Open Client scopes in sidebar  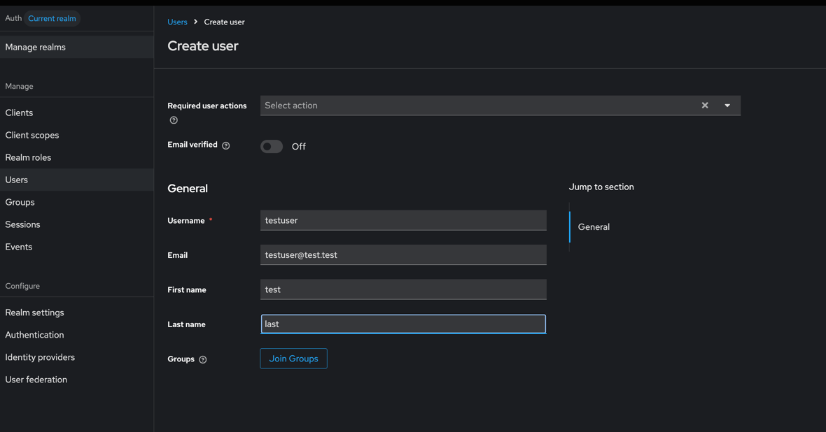(x=77, y=135)
